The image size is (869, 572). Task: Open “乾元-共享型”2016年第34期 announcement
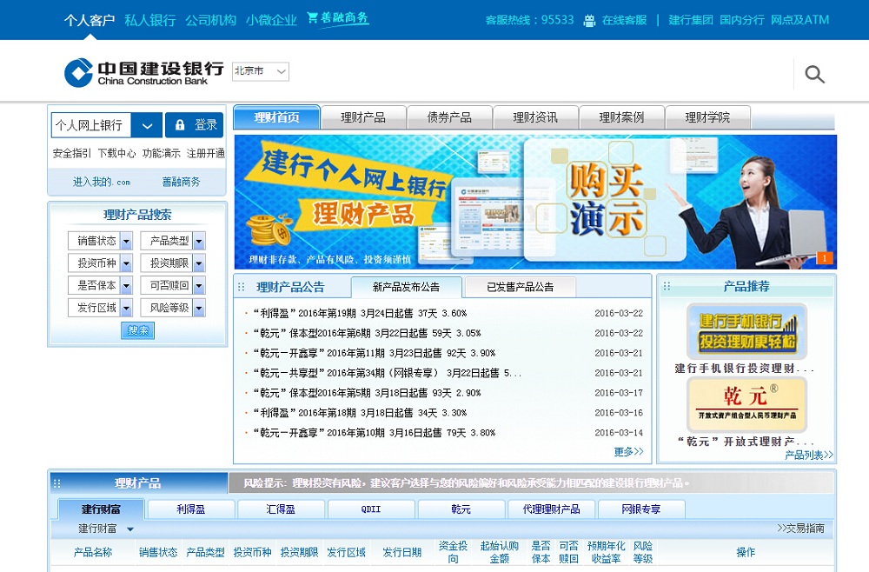coord(388,373)
